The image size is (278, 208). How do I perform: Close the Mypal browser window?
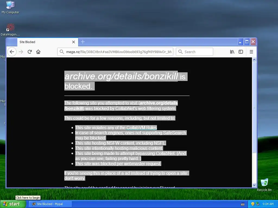click(x=253, y=42)
